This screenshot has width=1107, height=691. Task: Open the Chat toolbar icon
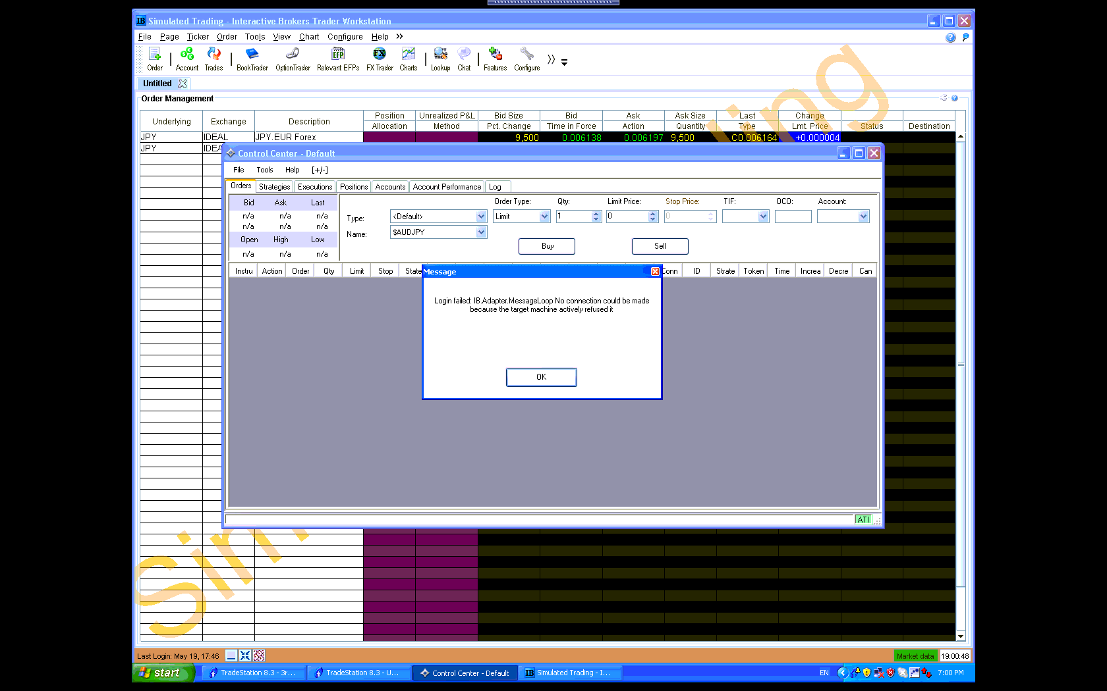click(x=464, y=59)
